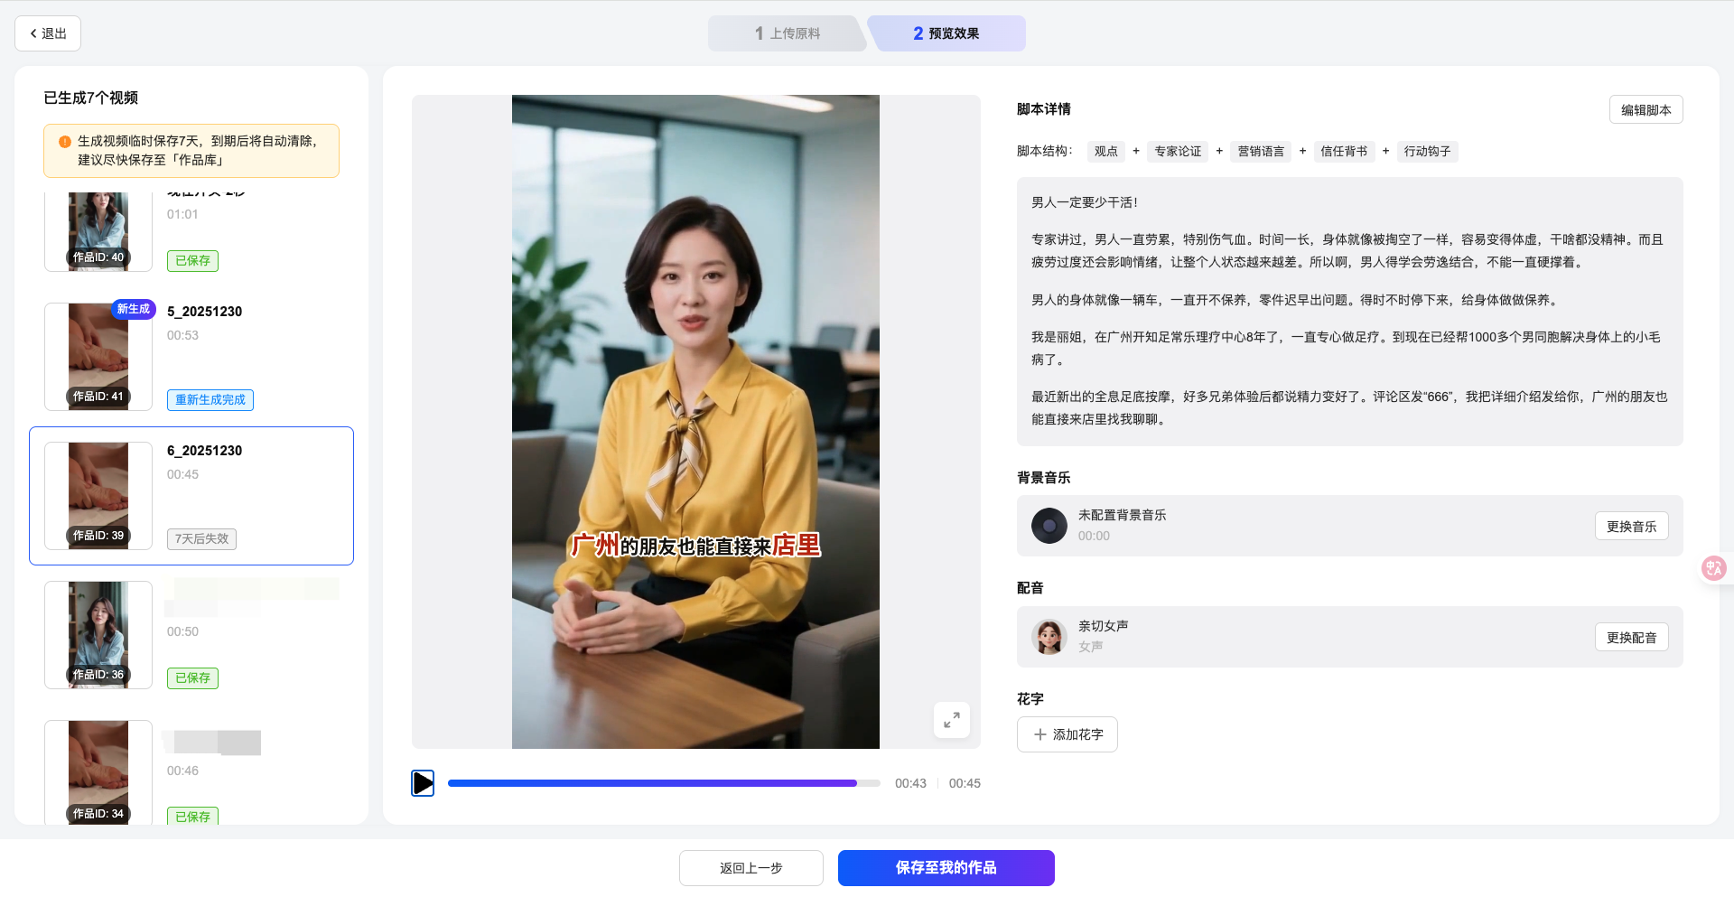Open thumbnail of 作品ID: 40

point(98,231)
